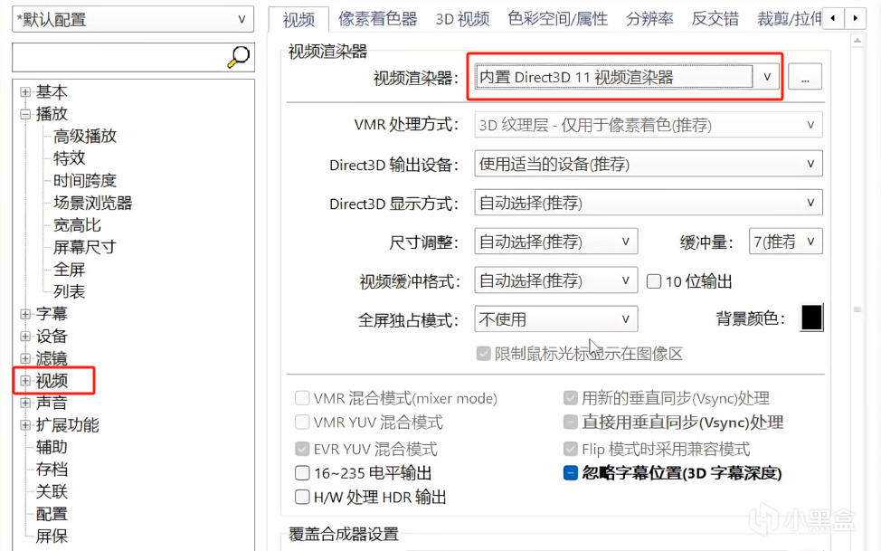Select 宽高比 in the tree

(x=77, y=225)
